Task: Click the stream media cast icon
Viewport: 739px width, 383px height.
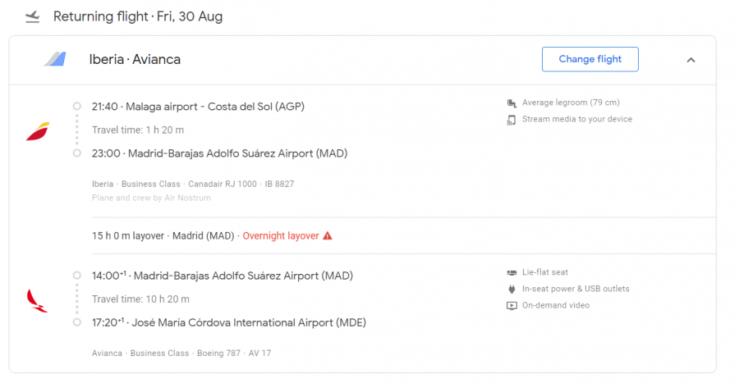Action: coord(512,120)
